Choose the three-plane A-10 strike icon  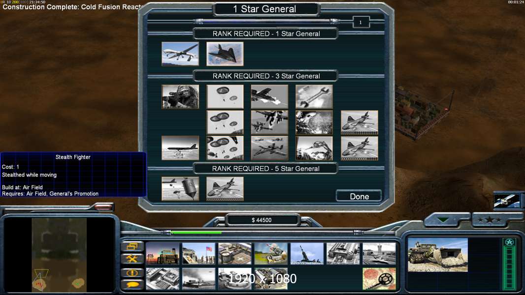pyautogui.click(x=269, y=148)
